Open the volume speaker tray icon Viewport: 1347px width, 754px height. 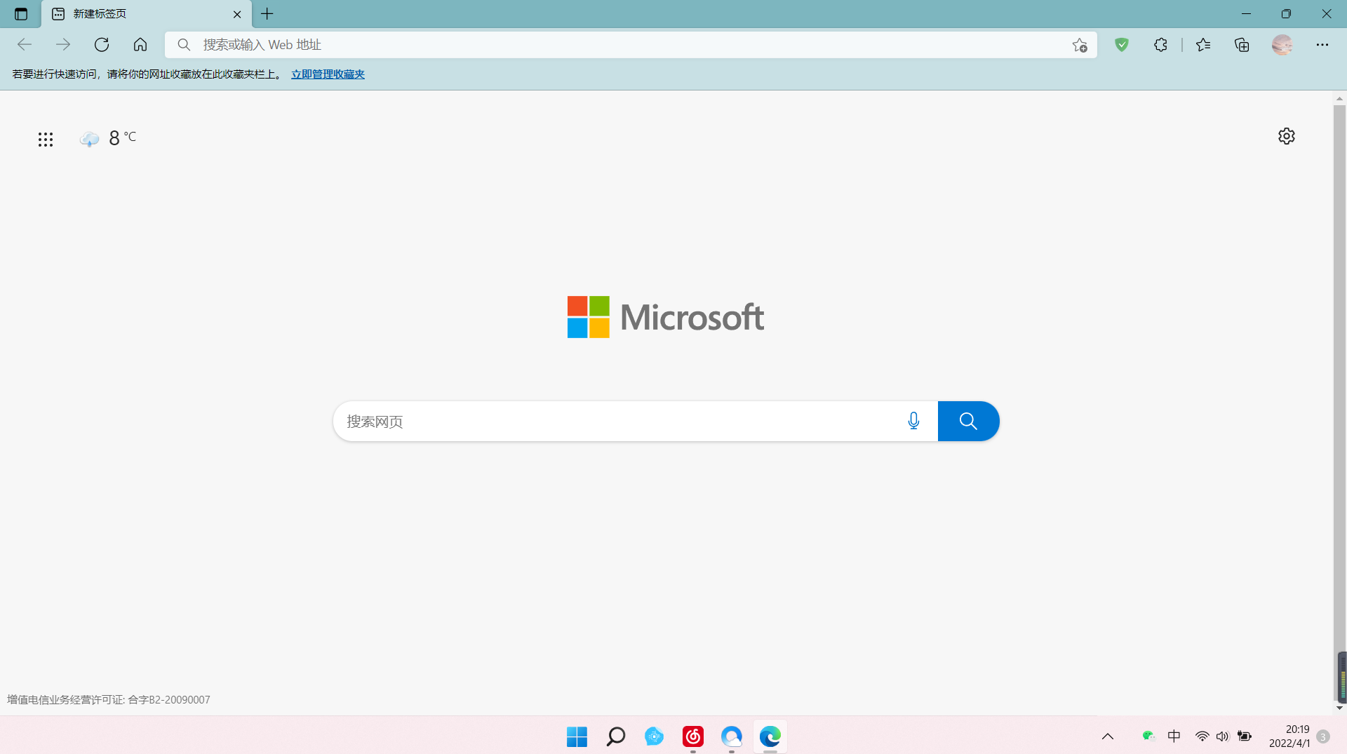[1223, 736]
